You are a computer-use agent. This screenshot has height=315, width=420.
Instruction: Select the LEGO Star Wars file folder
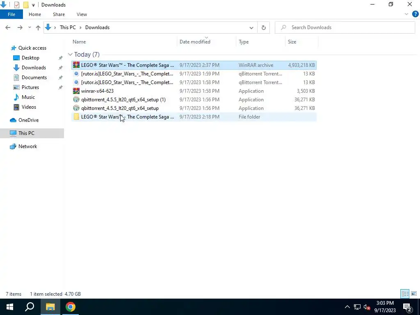click(194, 117)
